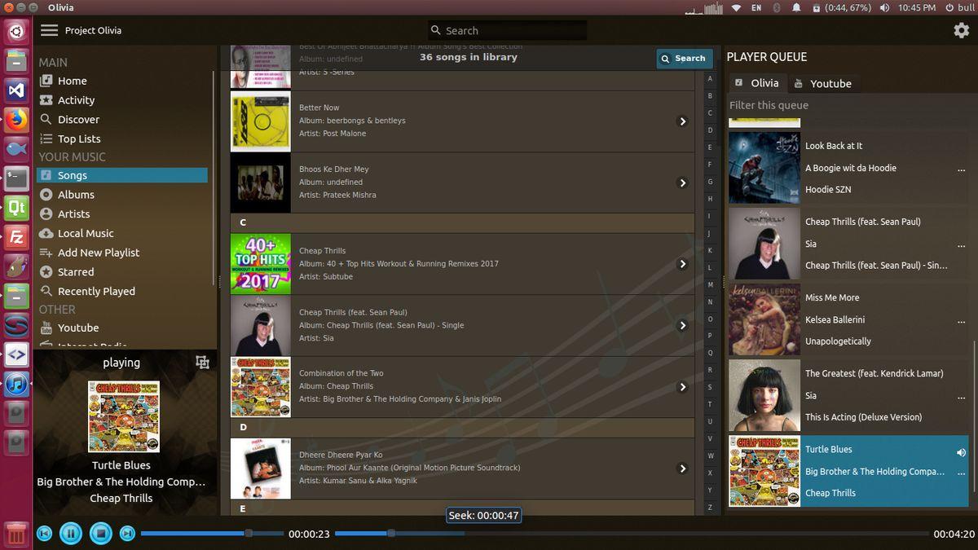Image resolution: width=978 pixels, height=550 pixels.
Task: Focus the top Search field
Action: [507, 30]
